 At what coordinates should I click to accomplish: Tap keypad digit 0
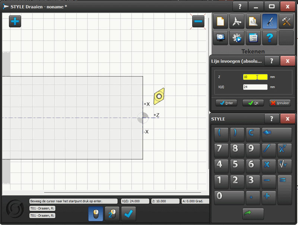[229, 198]
